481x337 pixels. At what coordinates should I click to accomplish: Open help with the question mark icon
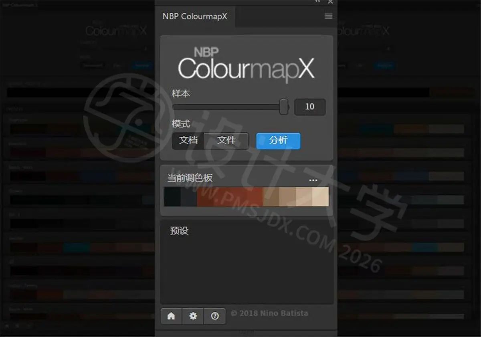point(215,316)
